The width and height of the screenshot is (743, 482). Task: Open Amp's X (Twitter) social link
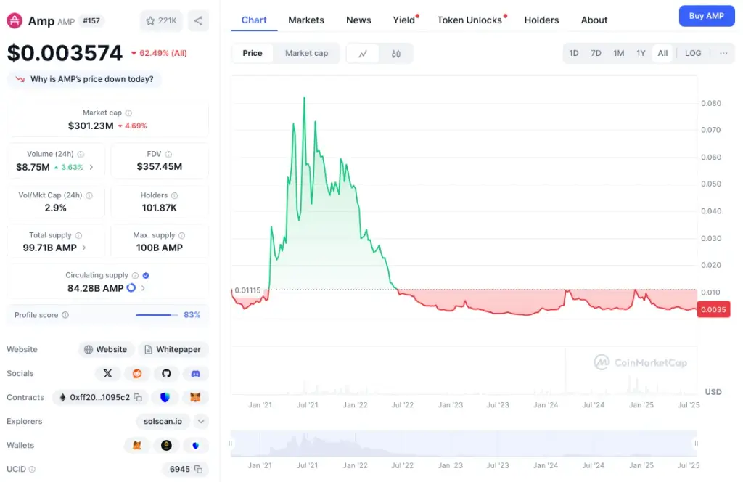point(108,373)
